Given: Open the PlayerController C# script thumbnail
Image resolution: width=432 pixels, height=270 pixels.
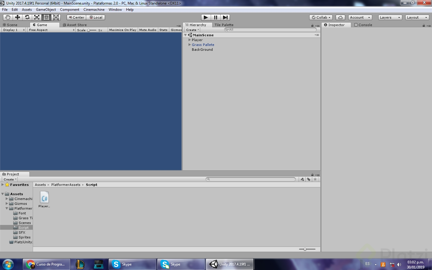Looking at the screenshot, I should (44, 198).
